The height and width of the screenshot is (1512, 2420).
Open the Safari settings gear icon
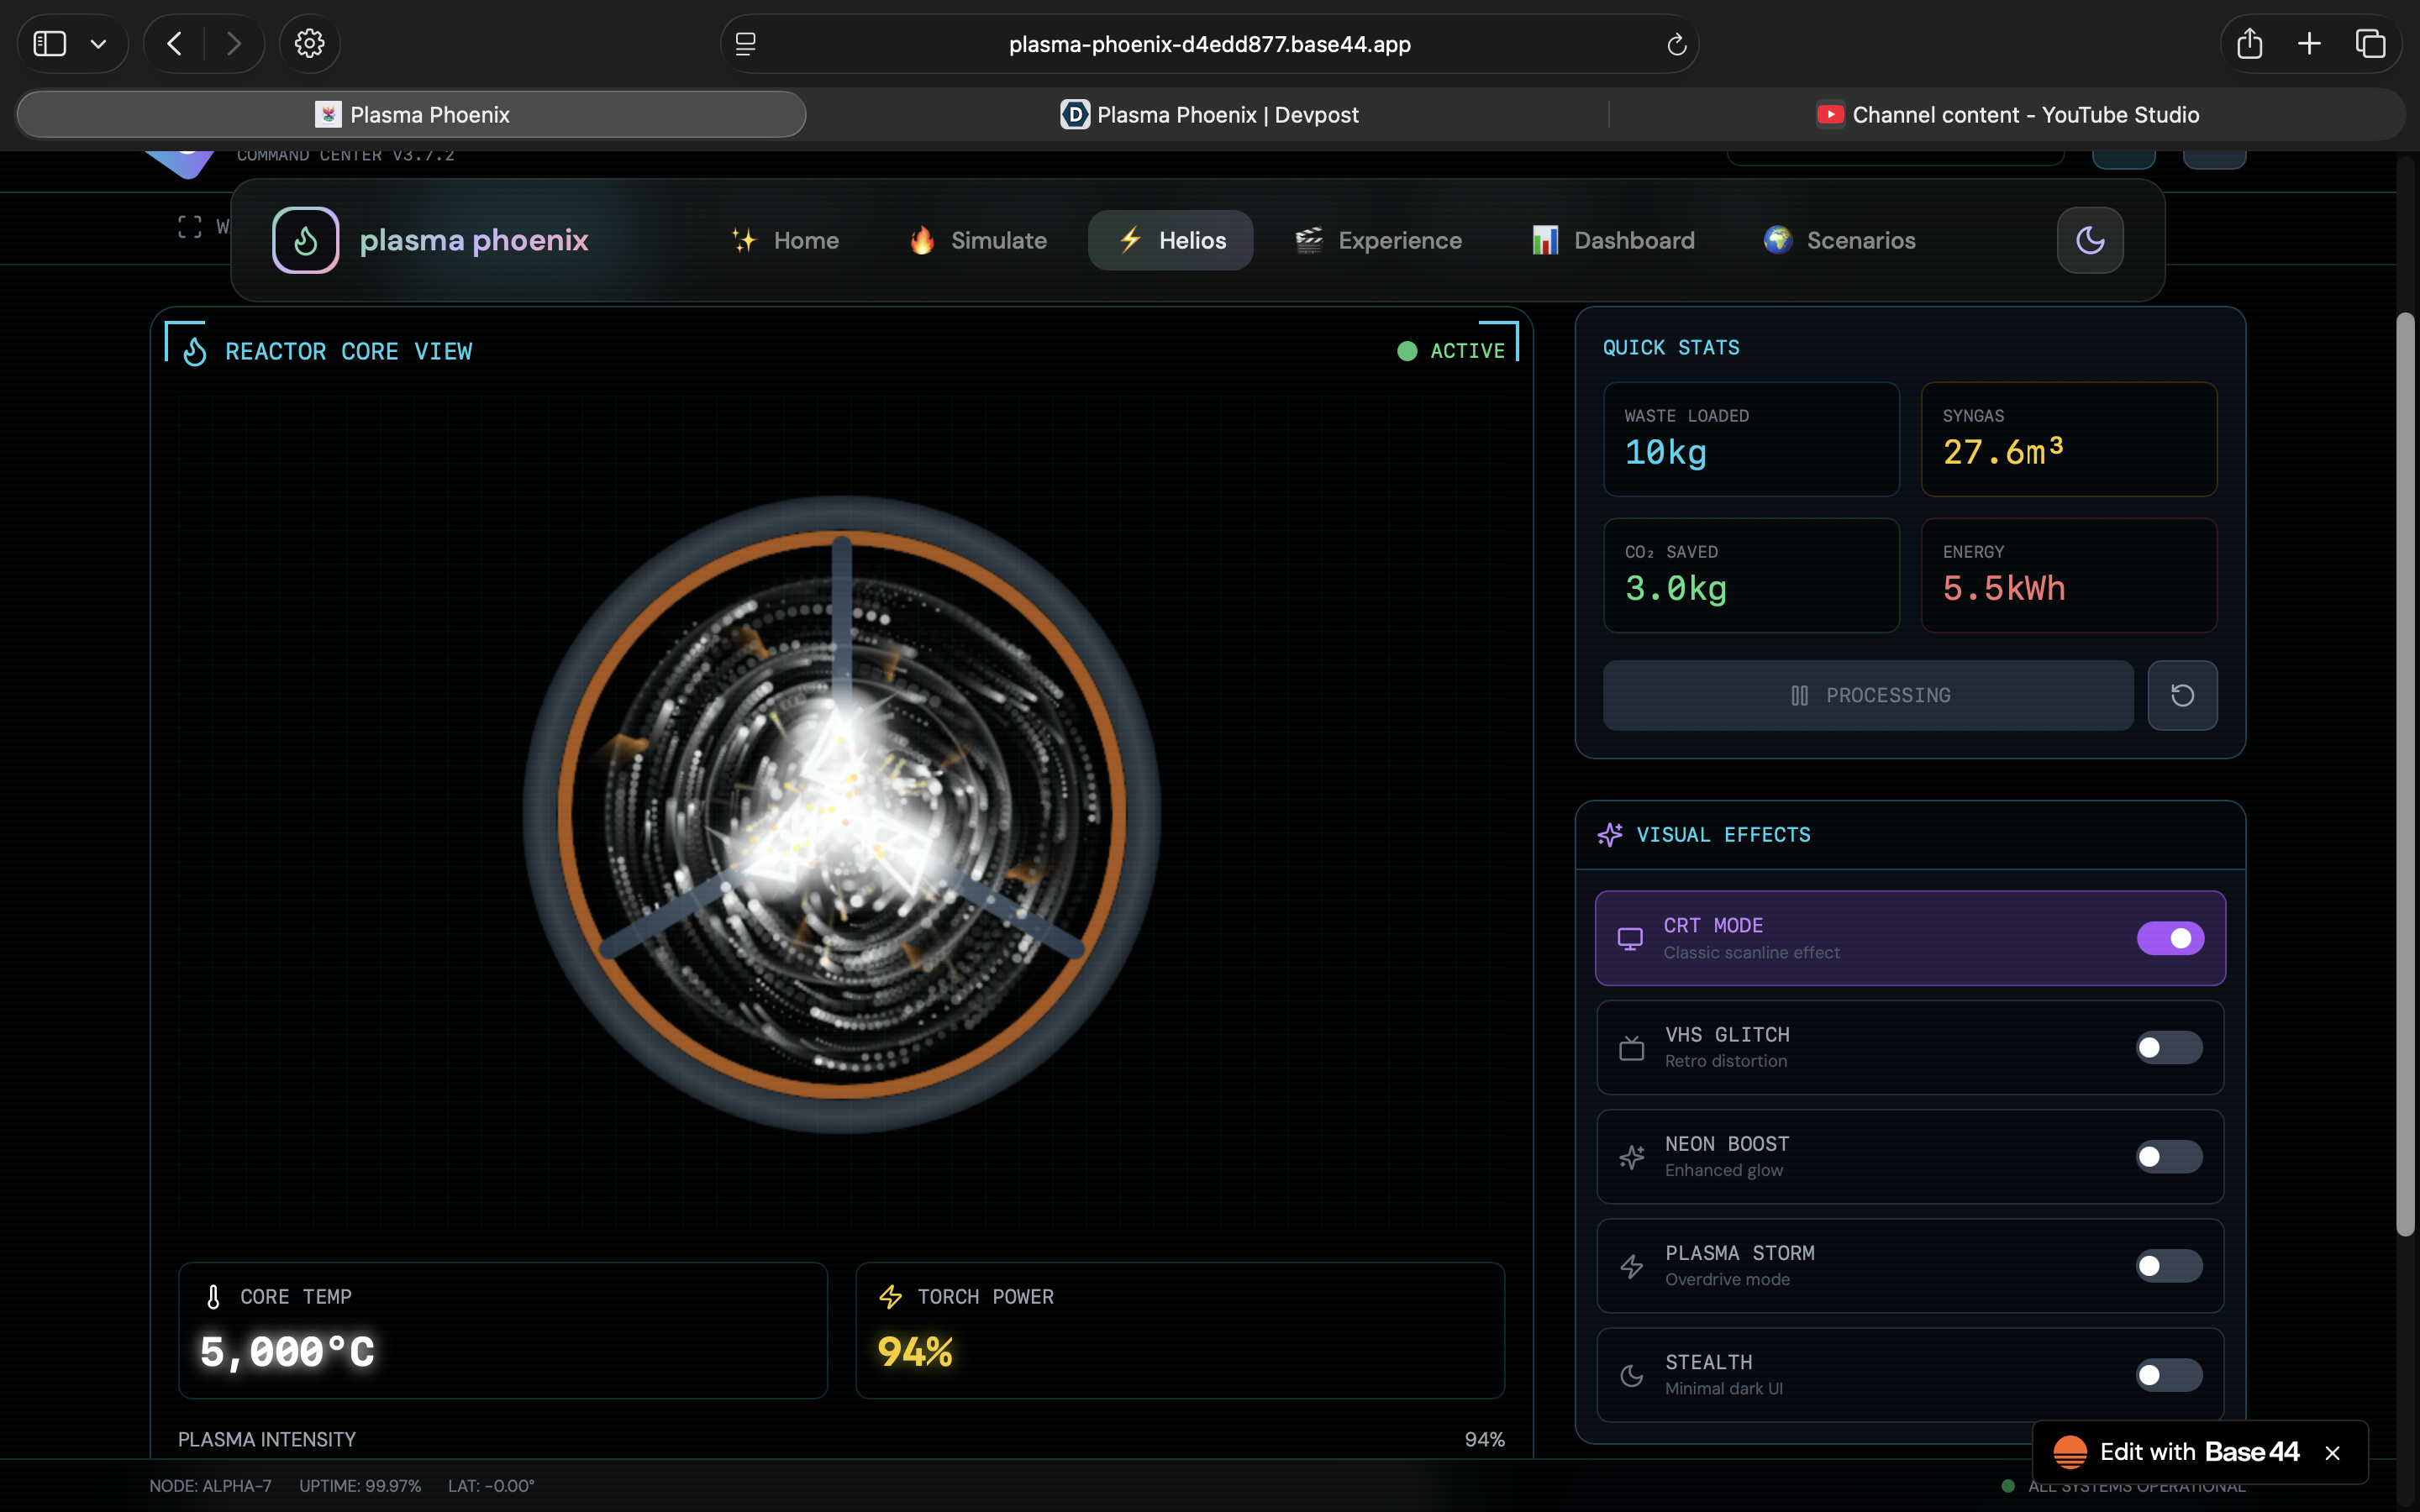[x=309, y=44]
